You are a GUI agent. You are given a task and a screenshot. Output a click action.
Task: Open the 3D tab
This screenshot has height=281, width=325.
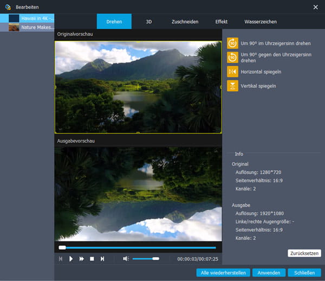pos(148,22)
